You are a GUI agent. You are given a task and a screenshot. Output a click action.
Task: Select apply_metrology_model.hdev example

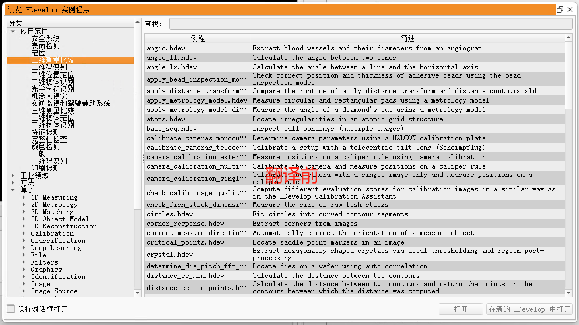pyautogui.click(x=354, y=100)
